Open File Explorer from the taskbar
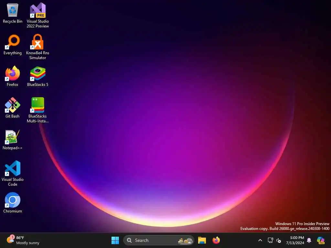 202,240
